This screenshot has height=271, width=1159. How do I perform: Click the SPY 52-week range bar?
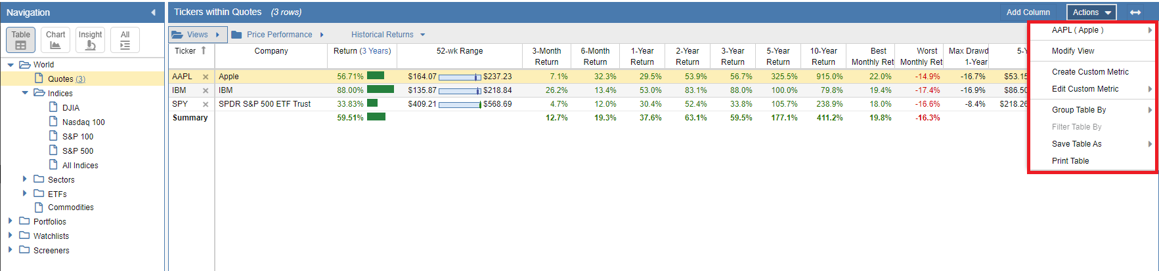click(460, 105)
